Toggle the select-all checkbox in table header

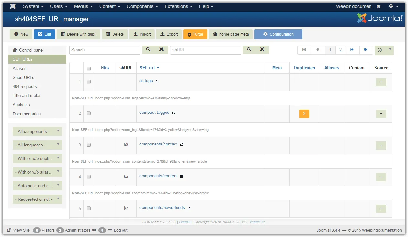click(x=89, y=68)
